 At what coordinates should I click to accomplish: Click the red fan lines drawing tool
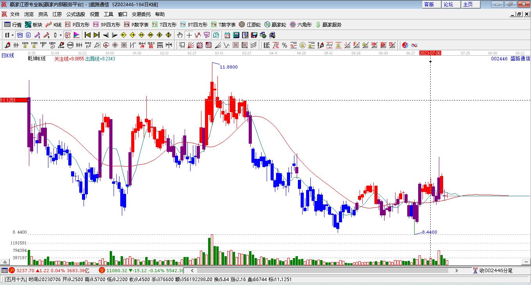191,45
